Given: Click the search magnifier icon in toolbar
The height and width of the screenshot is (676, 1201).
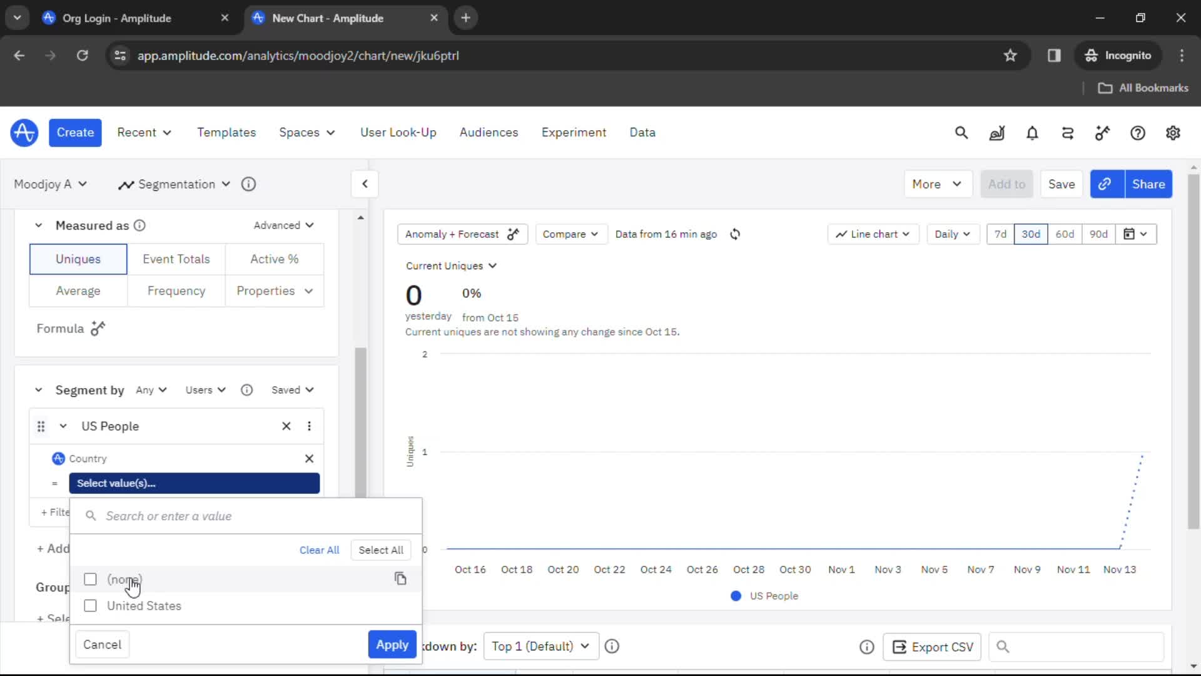Looking at the screenshot, I should pyautogui.click(x=961, y=132).
